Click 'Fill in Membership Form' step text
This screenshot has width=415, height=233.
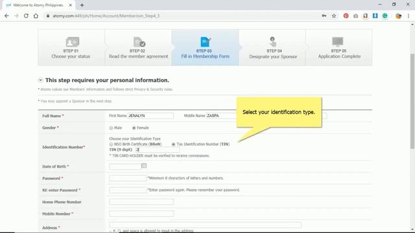click(205, 56)
